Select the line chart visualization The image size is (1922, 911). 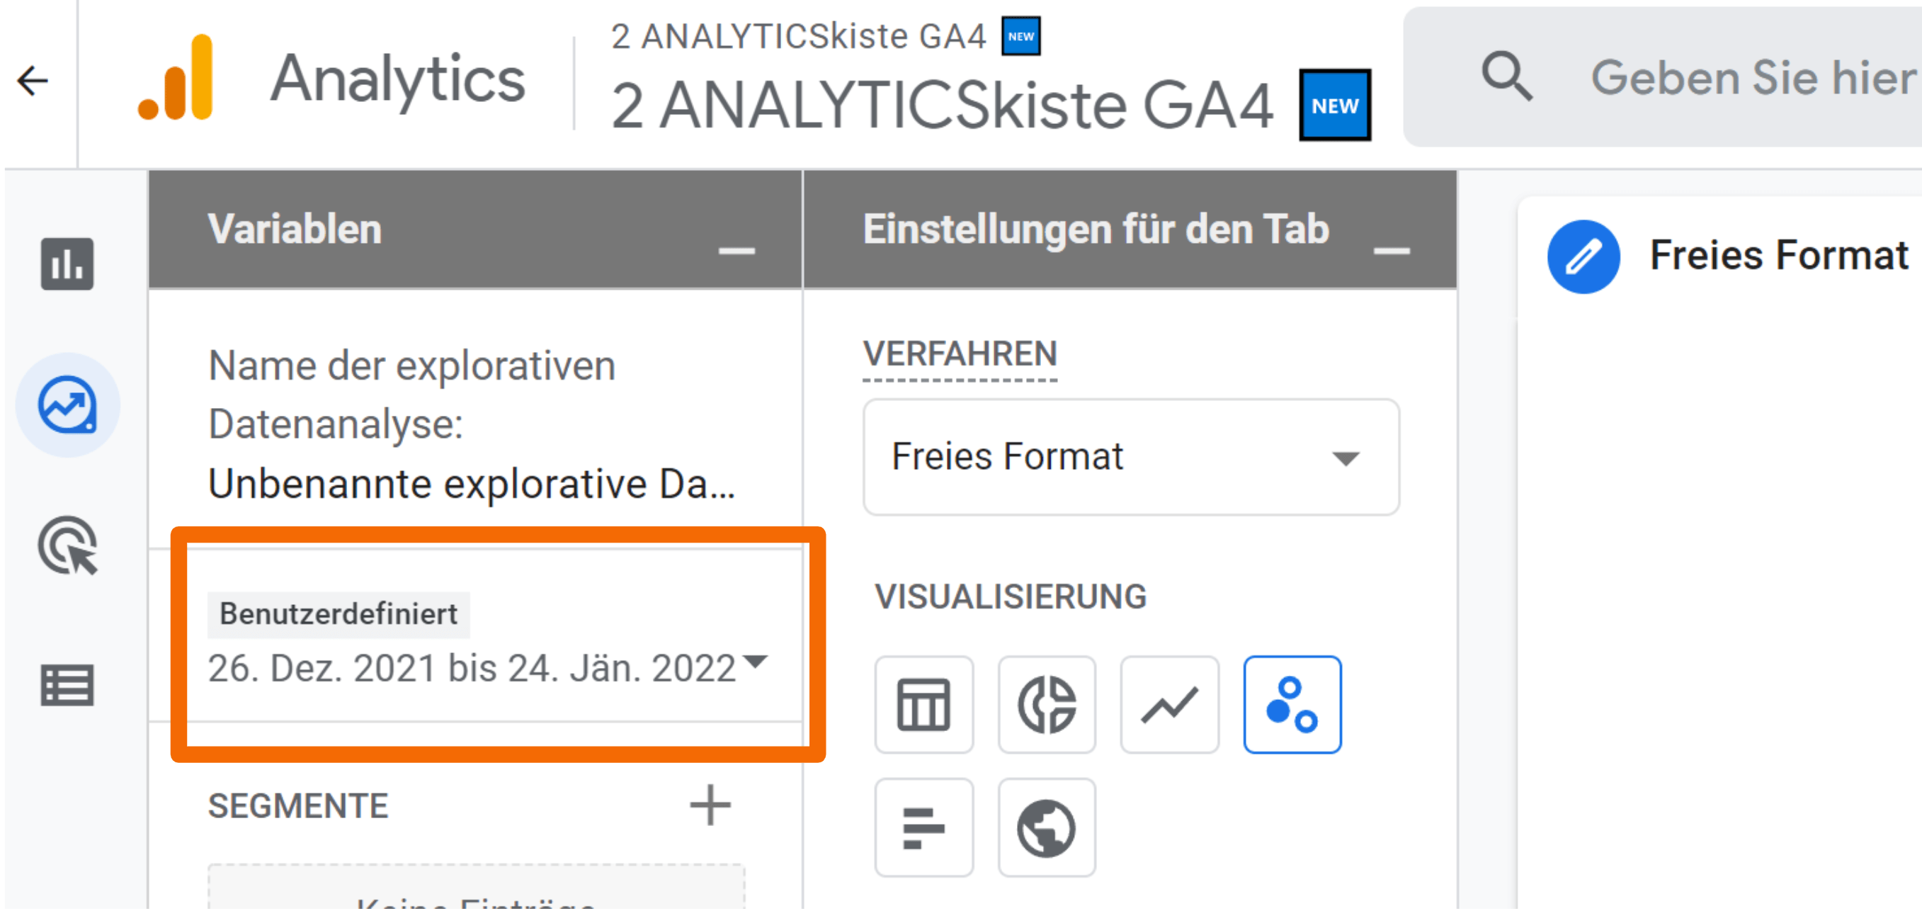1169,704
